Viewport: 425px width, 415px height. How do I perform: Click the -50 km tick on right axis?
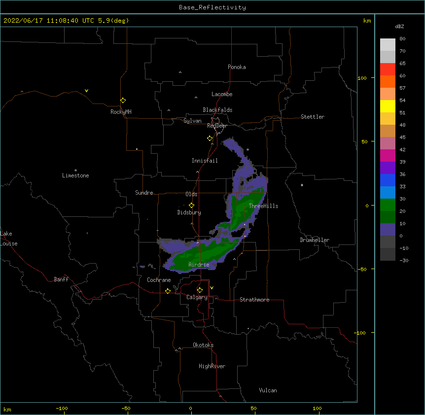tap(362, 269)
